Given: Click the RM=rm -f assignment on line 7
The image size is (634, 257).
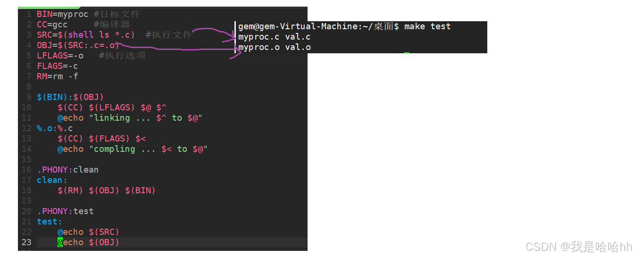Looking at the screenshot, I should coord(58,76).
